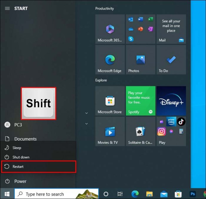Open the Disney+ tile
This screenshot has height=199, width=206.
click(x=171, y=101)
